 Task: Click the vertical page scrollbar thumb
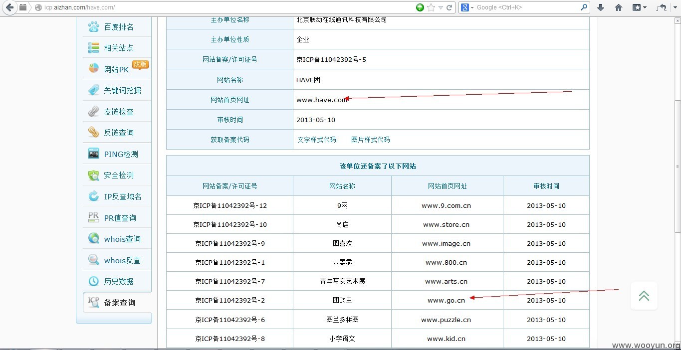(677, 167)
